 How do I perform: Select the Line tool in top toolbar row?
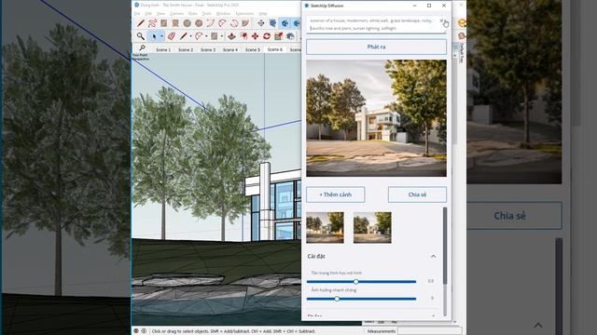click(x=141, y=23)
